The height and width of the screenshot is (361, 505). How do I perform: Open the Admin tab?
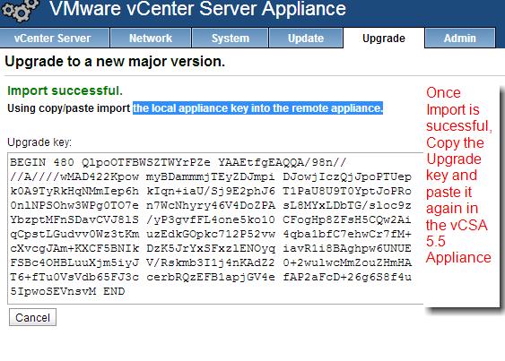[459, 38]
